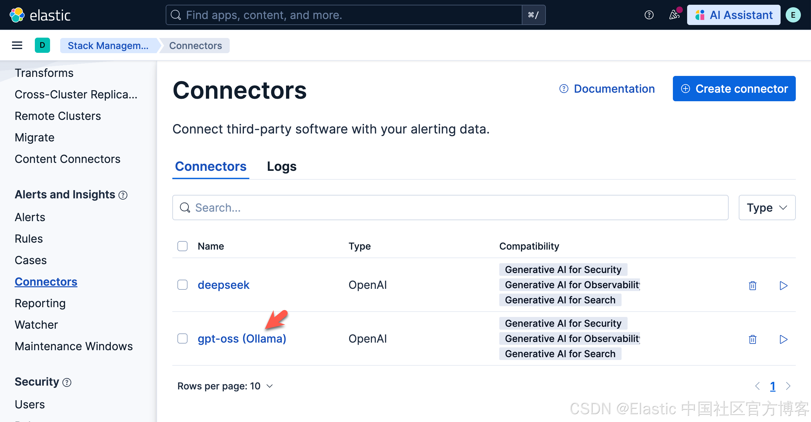Open the user profile avatar E
Image resolution: width=811 pixels, height=422 pixels.
[793, 15]
